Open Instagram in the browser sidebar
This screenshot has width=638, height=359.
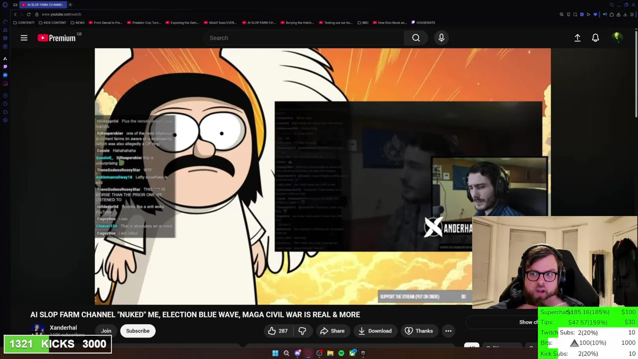pyautogui.click(x=5, y=83)
